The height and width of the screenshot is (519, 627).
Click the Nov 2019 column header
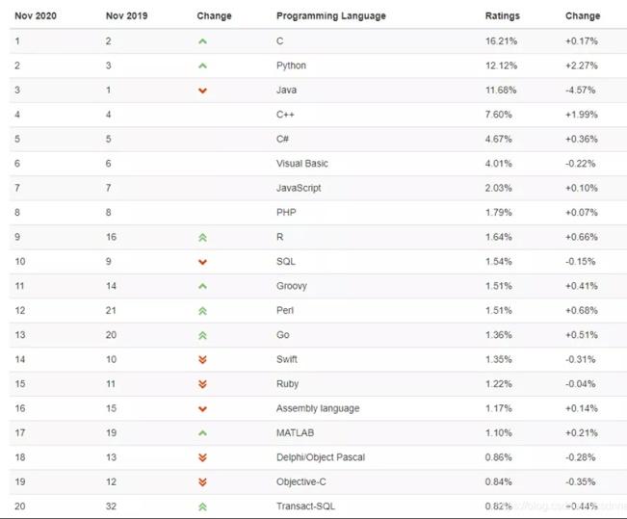(x=127, y=16)
